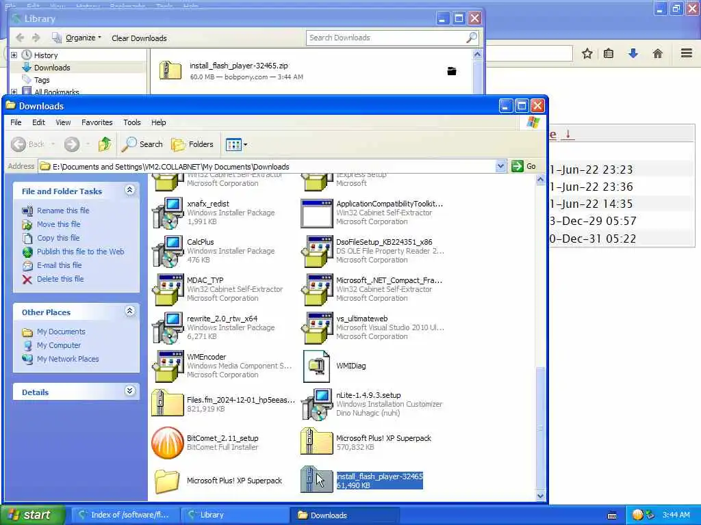Select Downloads in Library sidebar tree
This screenshot has height=525, width=701.
pos(52,68)
